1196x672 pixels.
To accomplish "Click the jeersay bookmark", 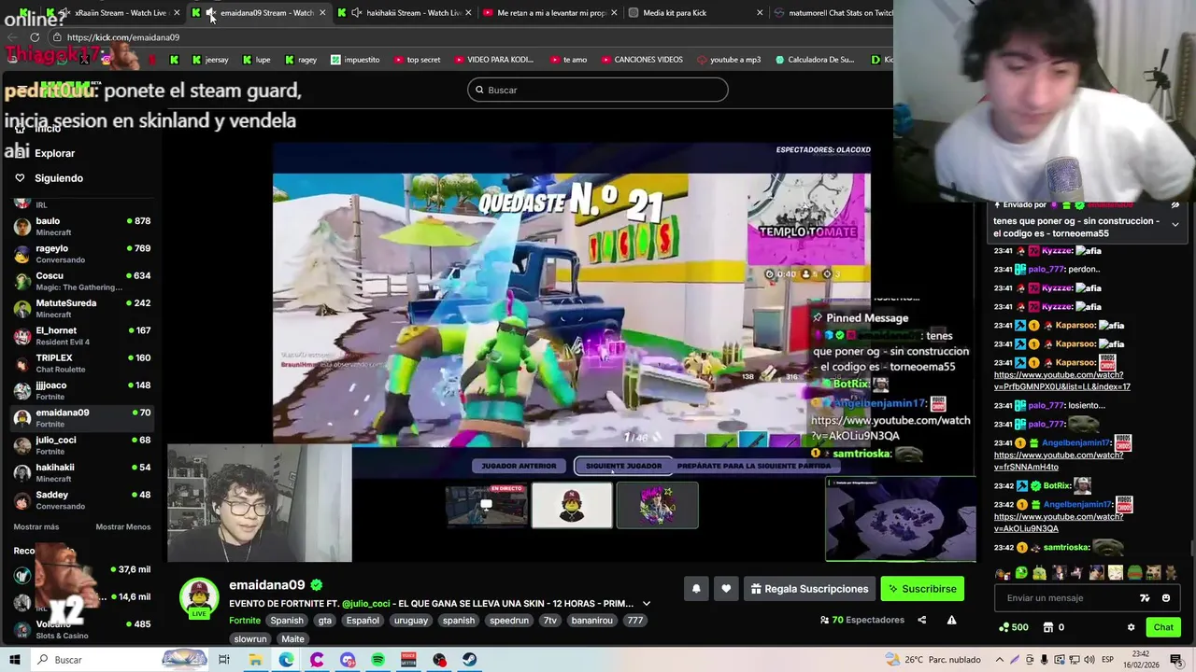I will point(209,60).
